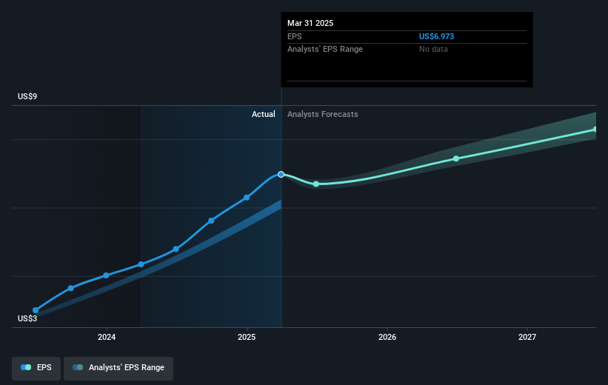The width and height of the screenshot is (608, 385).
Task: Select the earliest EPS data point near US$3
Action: click(x=36, y=310)
